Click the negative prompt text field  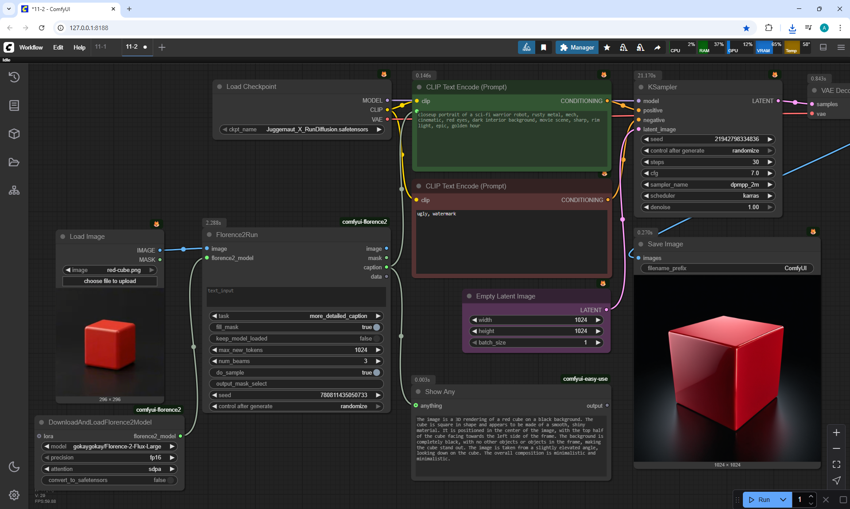(511, 241)
